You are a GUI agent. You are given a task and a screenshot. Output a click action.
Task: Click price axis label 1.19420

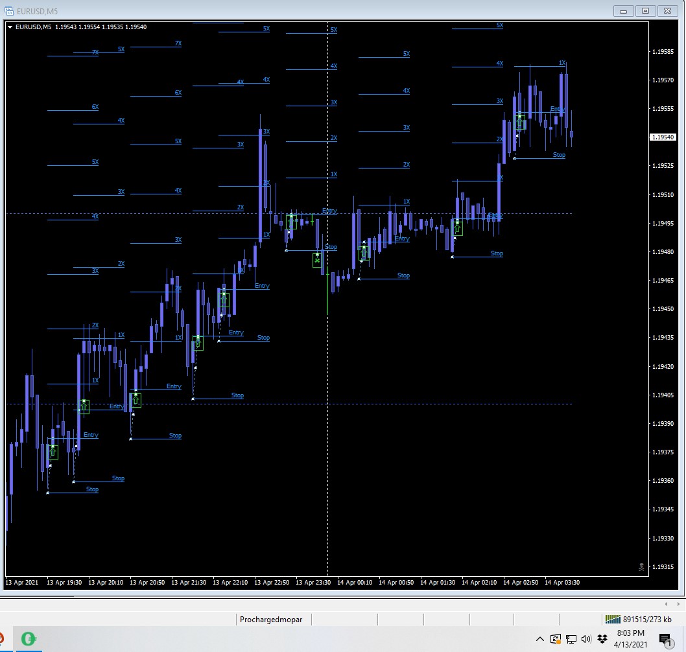(x=663, y=366)
